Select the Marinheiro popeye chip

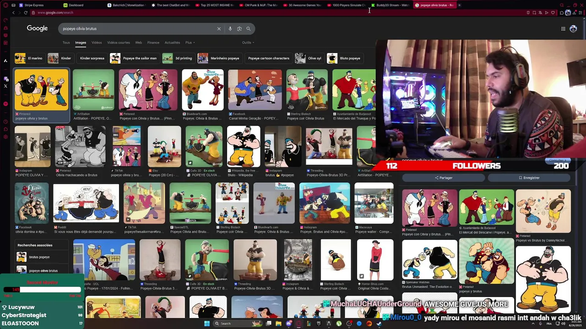pyautogui.click(x=219, y=58)
